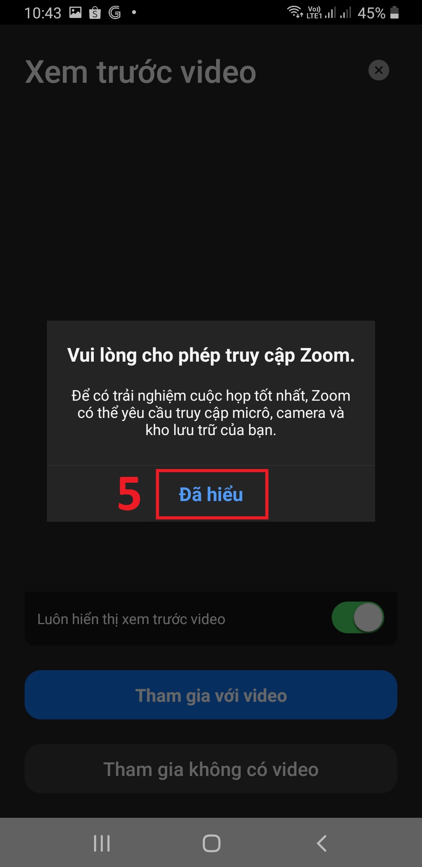Viewport: 422px width, 867px height.
Task: Tap the gallery notification icon
Action: tap(75, 12)
